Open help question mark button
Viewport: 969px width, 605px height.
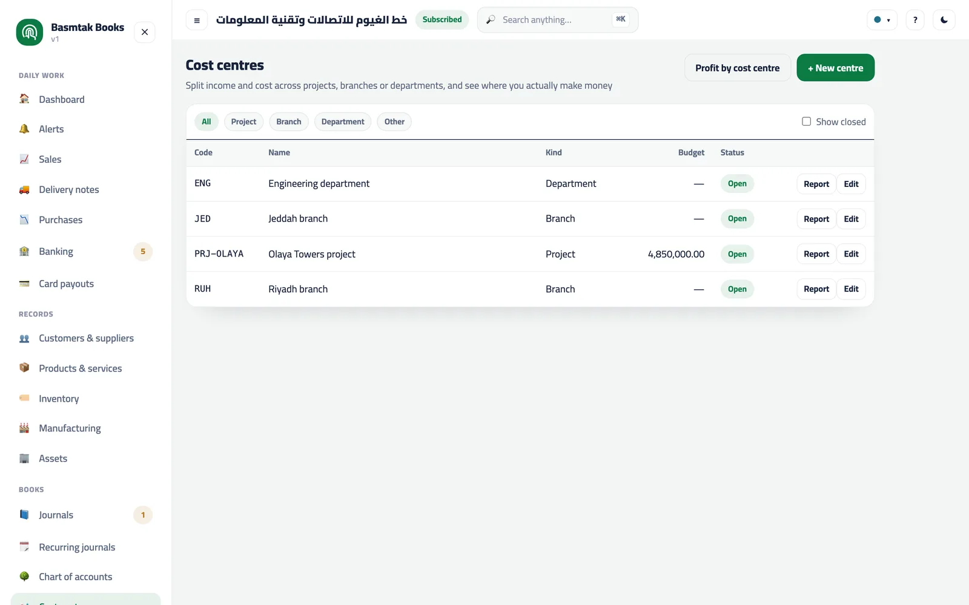(x=915, y=20)
